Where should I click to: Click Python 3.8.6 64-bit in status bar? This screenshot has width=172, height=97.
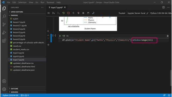point(10,95)
